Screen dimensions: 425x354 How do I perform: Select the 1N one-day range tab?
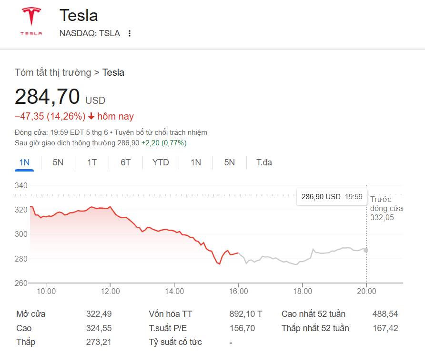click(24, 162)
